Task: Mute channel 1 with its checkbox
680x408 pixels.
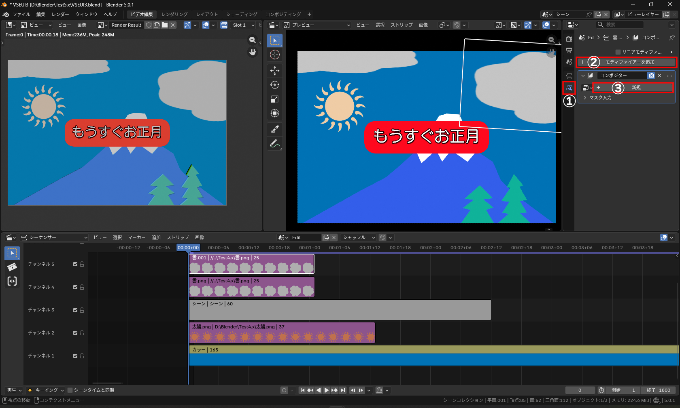Action: point(75,356)
